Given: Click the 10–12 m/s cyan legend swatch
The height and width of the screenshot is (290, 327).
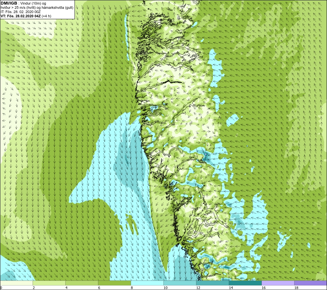Looking at the screenshot, I should click(180, 283).
